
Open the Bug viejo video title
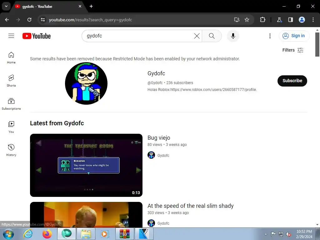coord(159,138)
